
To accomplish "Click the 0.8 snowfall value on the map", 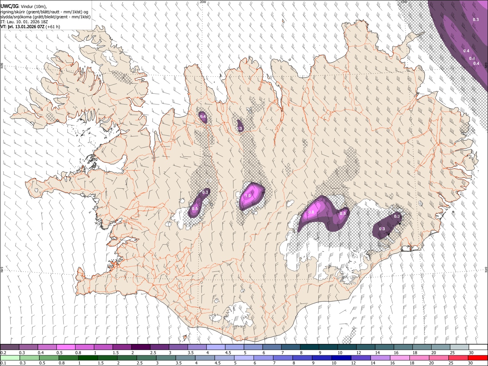I will coord(311,212).
